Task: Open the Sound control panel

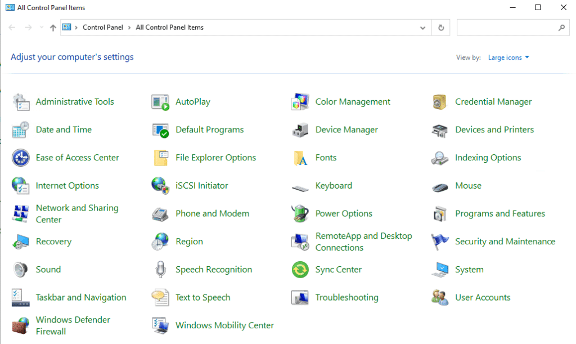Action: pos(48,269)
